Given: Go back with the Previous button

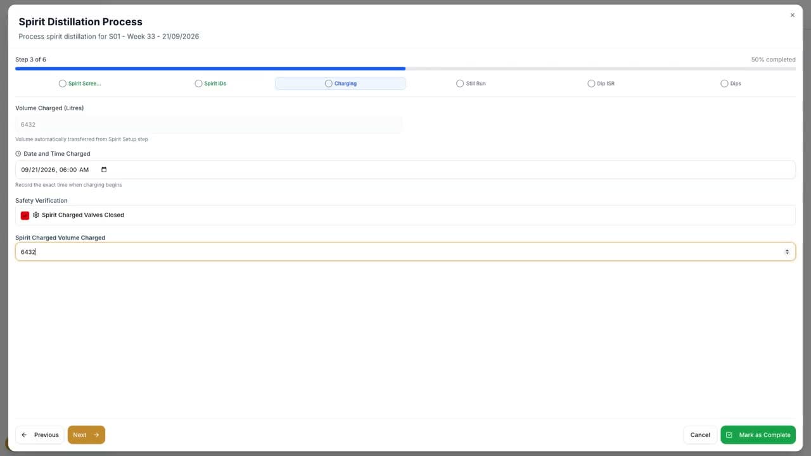Looking at the screenshot, I should coord(40,435).
